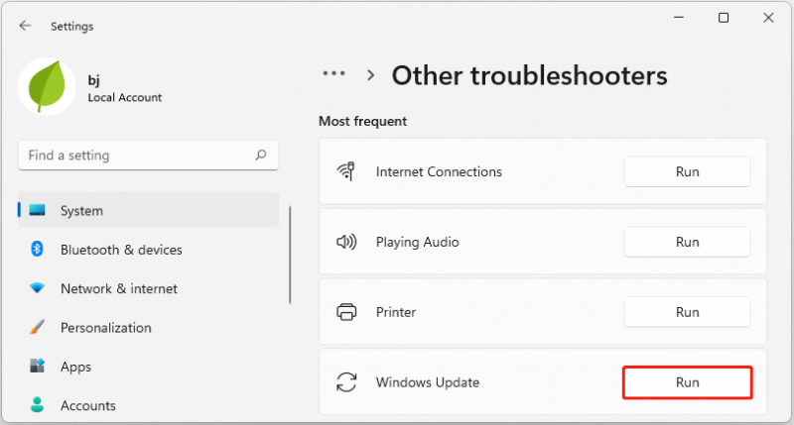Image resolution: width=794 pixels, height=425 pixels.
Task: Click the Personalization paintbrush icon
Action: pos(37,327)
